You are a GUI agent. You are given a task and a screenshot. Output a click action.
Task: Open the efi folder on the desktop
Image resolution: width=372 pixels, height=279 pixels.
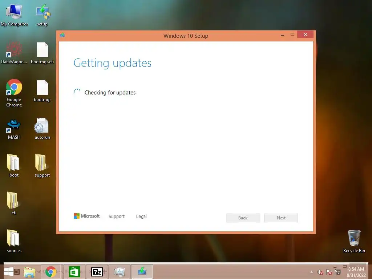coord(13,203)
